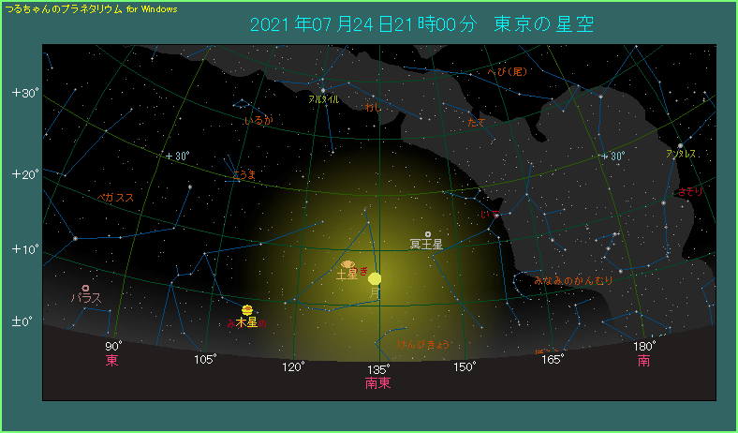This screenshot has width=738, height=433.
Task: Click the みなみのかんむり constellation label
Action: point(572,280)
